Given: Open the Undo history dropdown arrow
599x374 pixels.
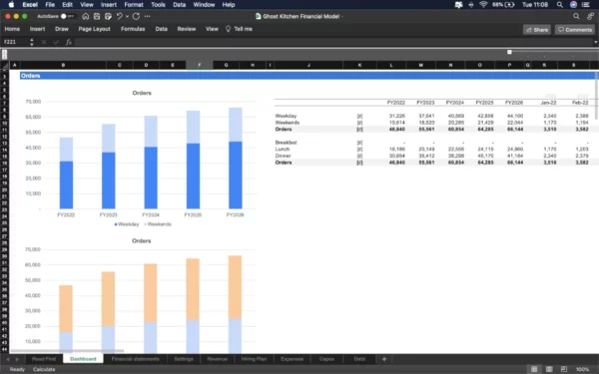Looking at the screenshot, I should pos(127,16).
